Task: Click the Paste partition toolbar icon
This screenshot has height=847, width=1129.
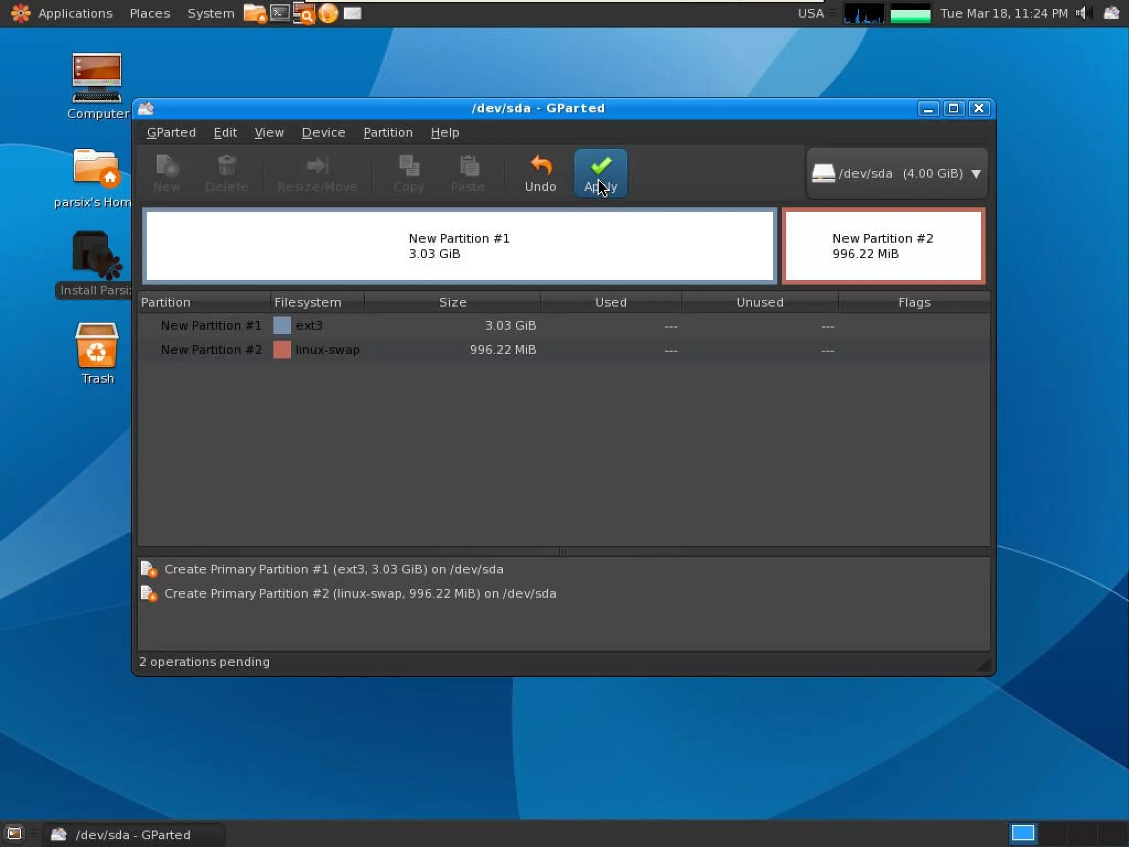Action: 468,165
